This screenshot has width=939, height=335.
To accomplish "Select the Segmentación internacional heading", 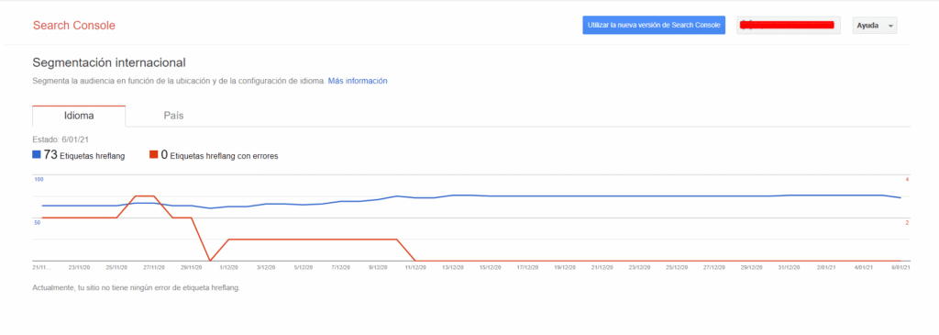I will [x=109, y=62].
